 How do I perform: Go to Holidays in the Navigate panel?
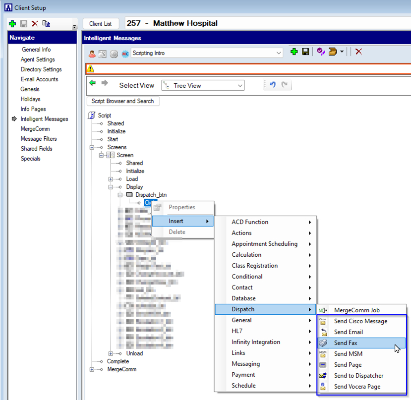31,99
